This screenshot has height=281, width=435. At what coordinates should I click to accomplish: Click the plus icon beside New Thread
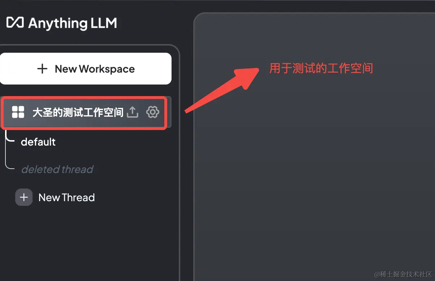[x=24, y=197]
